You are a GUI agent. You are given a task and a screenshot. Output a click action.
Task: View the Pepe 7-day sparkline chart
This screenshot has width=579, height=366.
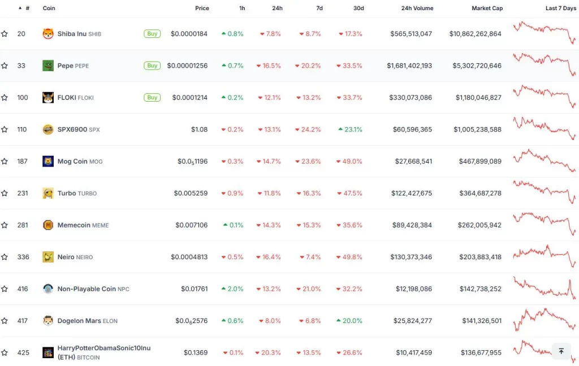click(545, 64)
